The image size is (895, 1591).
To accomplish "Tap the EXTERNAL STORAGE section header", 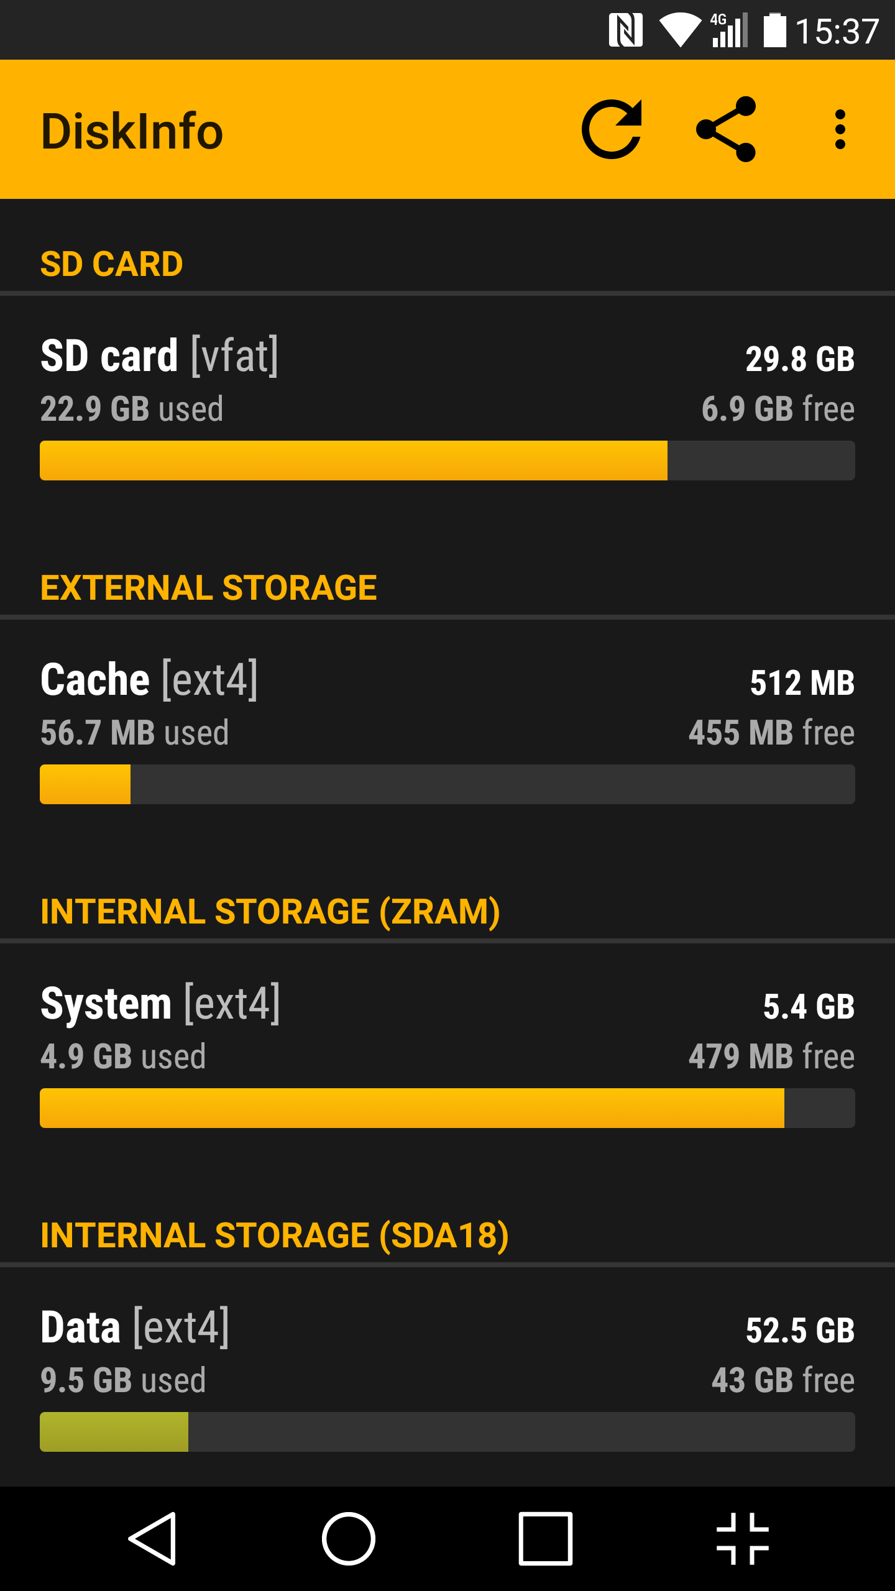I will click(208, 588).
